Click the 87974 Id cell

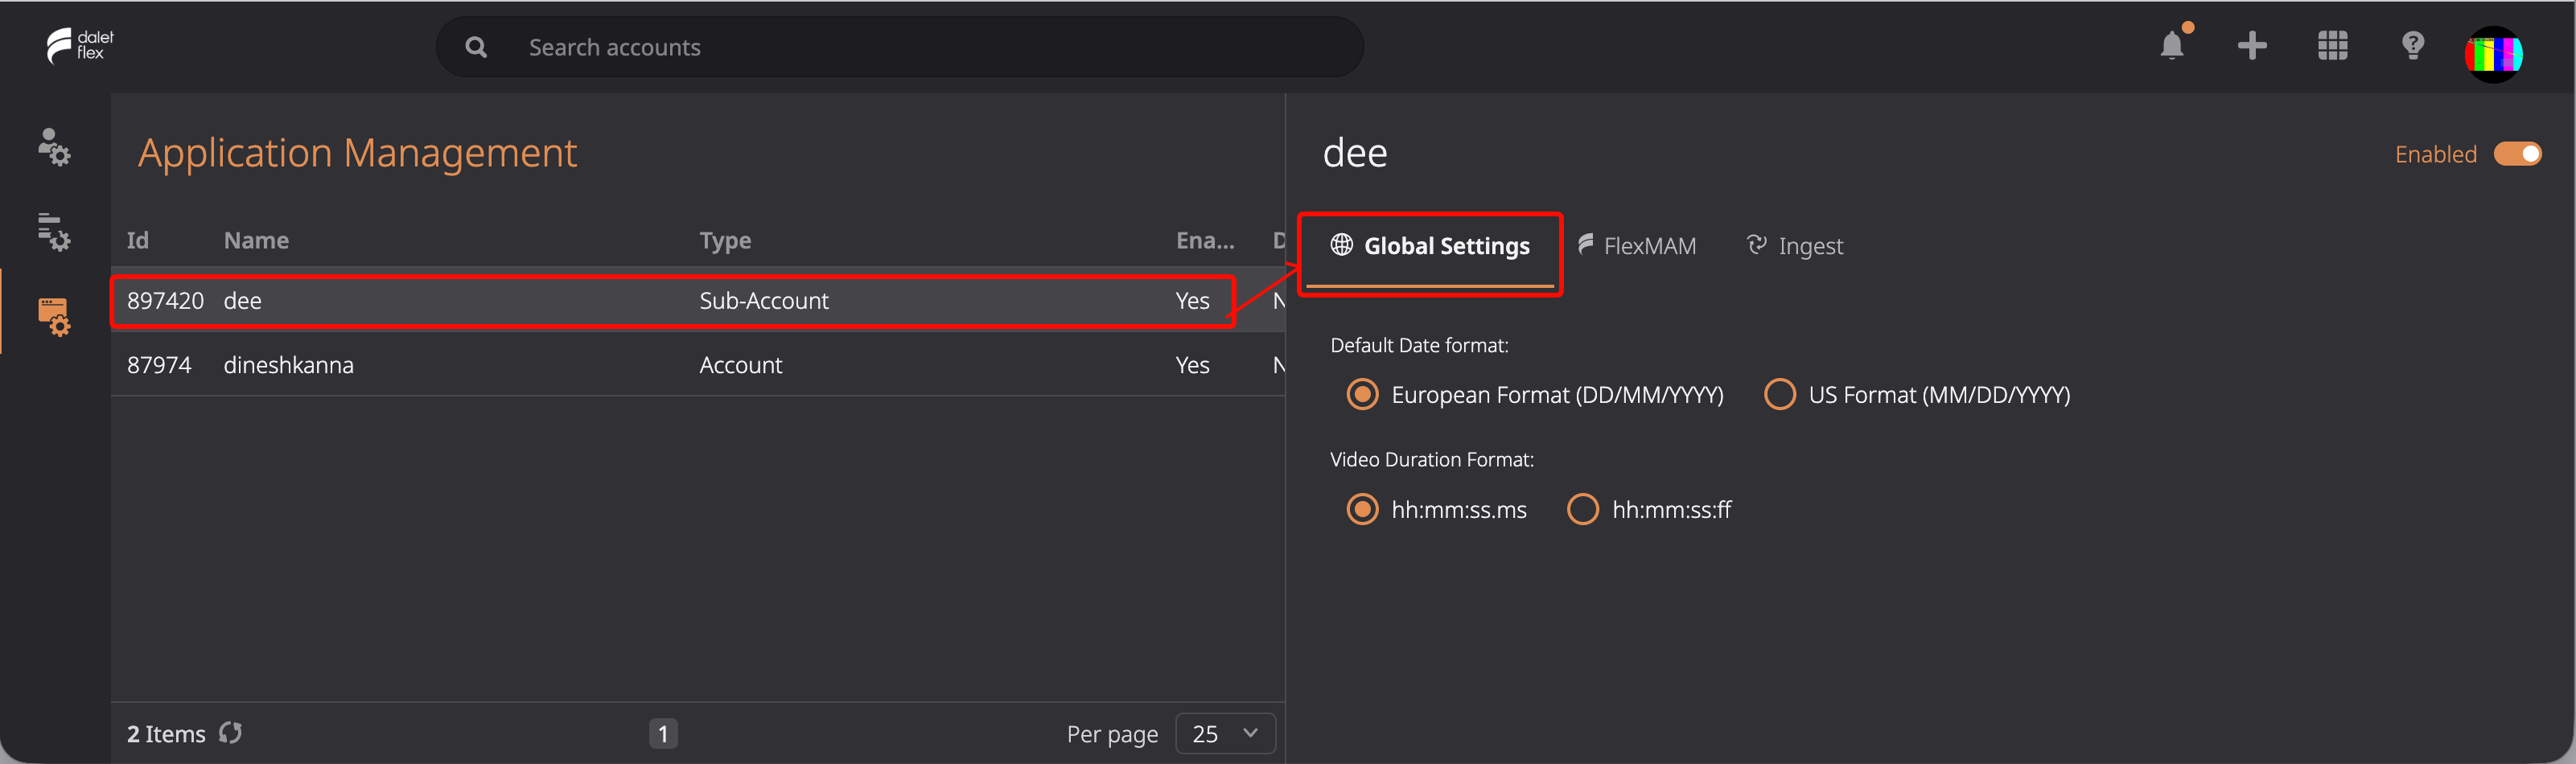point(159,365)
